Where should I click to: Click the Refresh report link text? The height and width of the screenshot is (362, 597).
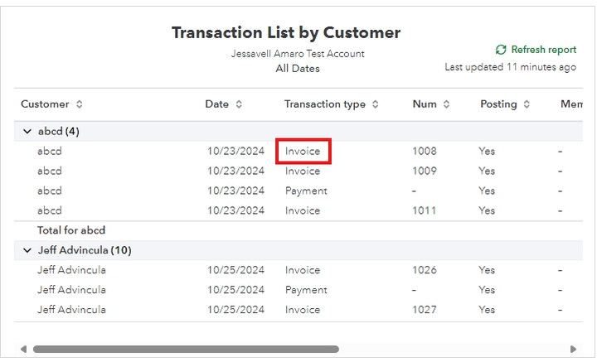pos(543,50)
